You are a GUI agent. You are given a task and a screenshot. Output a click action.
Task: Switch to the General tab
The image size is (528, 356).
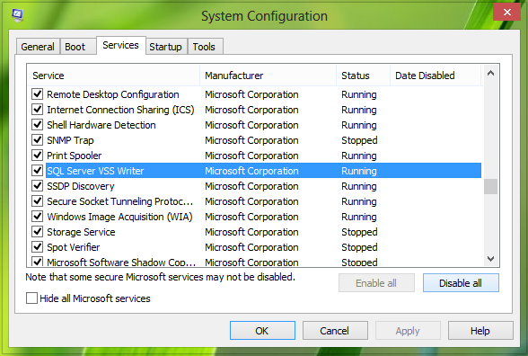pyautogui.click(x=38, y=47)
